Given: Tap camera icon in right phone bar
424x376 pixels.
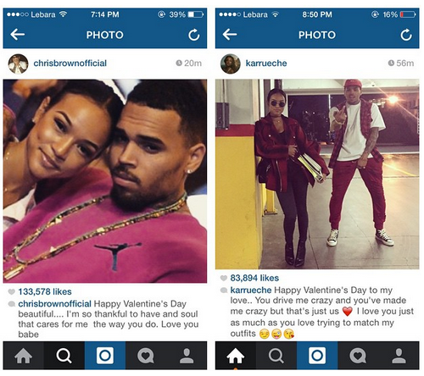Looking at the screenshot, I should coord(317,356).
